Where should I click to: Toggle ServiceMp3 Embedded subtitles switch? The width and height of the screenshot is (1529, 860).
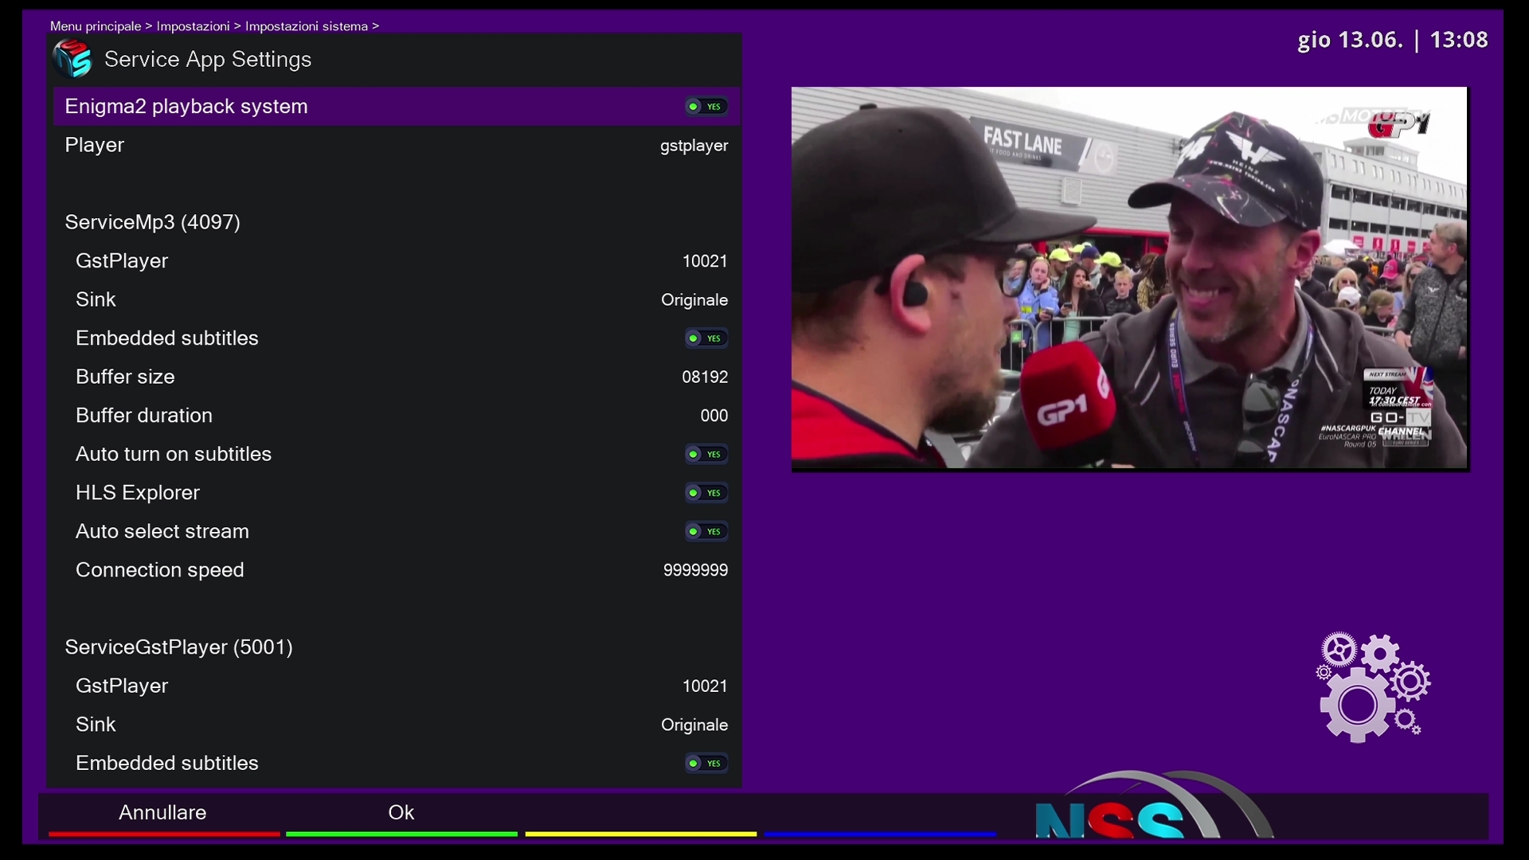pos(706,338)
